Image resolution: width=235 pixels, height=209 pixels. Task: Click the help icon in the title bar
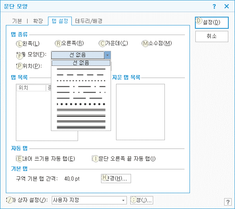tap(214, 6)
